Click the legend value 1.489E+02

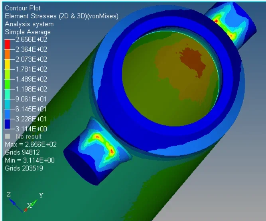click(x=32, y=79)
